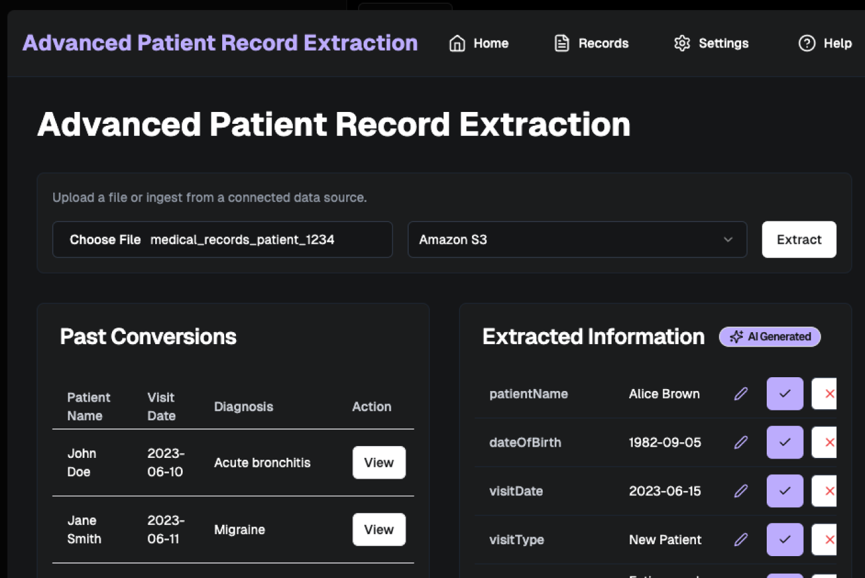Expand the data source selector chevron
The width and height of the screenshot is (865, 578).
pyautogui.click(x=727, y=240)
